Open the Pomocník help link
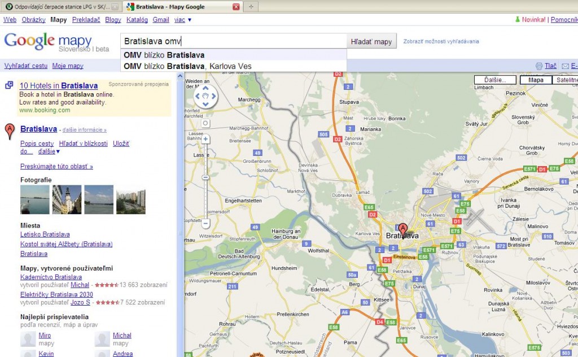Image resolution: width=578 pixels, height=357 pixels. (x=564, y=20)
